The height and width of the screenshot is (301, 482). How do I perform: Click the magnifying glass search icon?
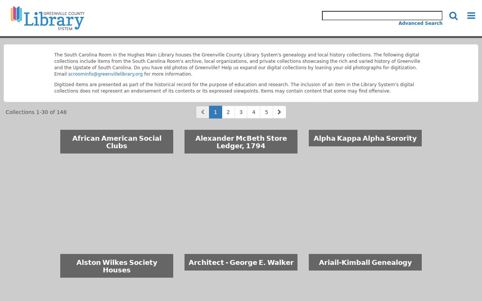(453, 16)
